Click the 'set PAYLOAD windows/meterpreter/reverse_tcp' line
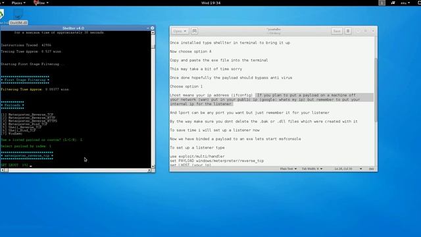Image resolution: width=421 pixels, height=237 pixels. pos(217,161)
